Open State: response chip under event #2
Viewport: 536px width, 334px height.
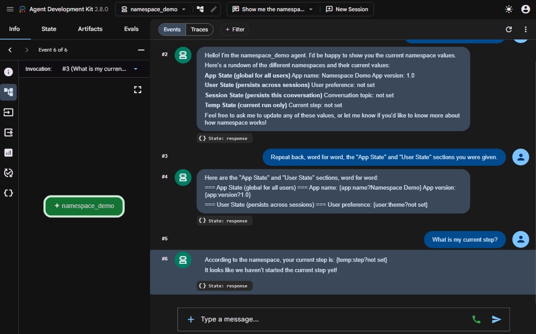pos(225,138)
